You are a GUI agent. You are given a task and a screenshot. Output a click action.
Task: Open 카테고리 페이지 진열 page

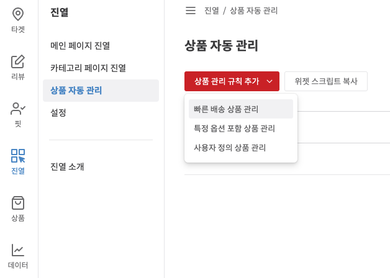[x=88, y=68]
